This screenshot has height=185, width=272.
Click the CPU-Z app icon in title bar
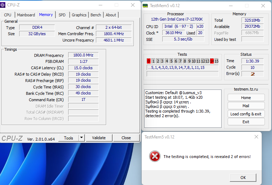2,5
